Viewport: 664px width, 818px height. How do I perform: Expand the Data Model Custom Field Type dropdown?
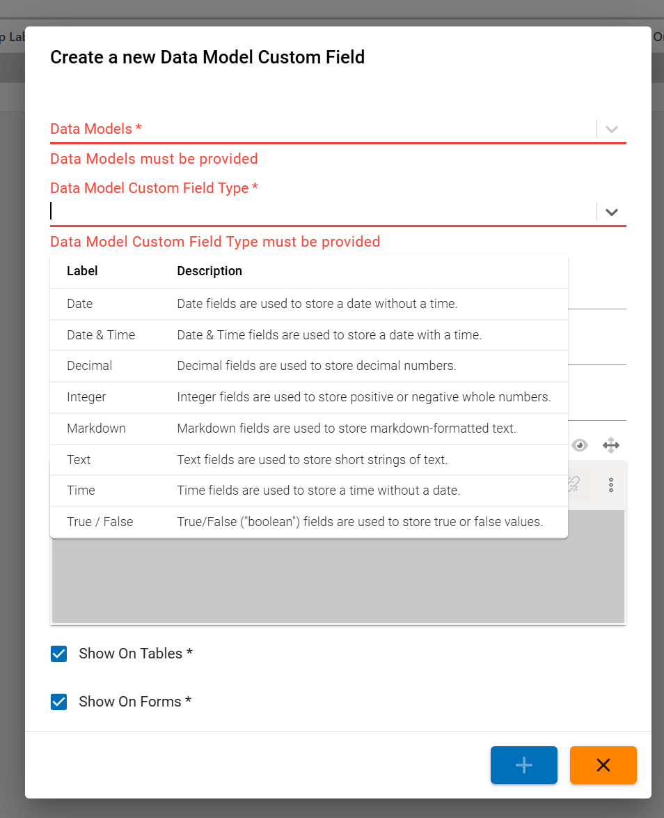point(611,211)
